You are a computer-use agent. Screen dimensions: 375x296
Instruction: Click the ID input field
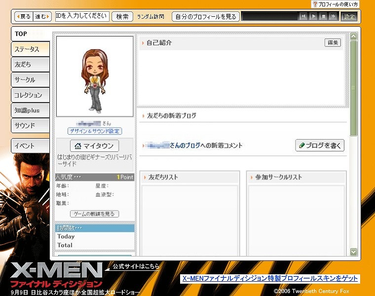click(82, 16)
